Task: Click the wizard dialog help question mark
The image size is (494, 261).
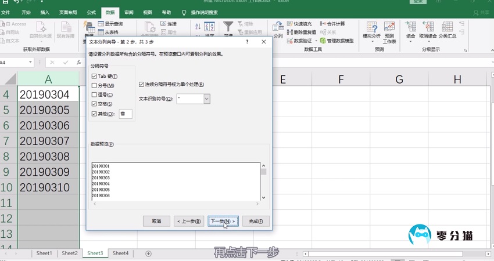Action: (248, 42)
